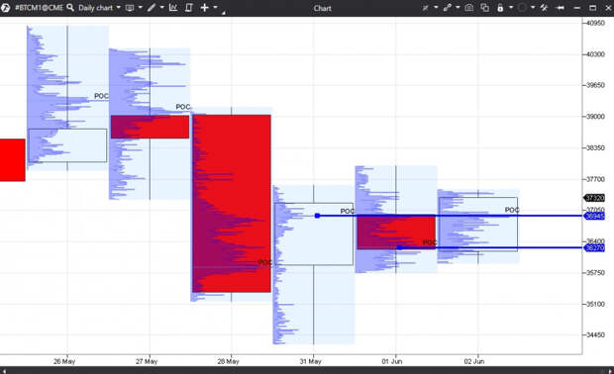
Task: Click the red 27 May candle body
Action: tap(150, 127)
